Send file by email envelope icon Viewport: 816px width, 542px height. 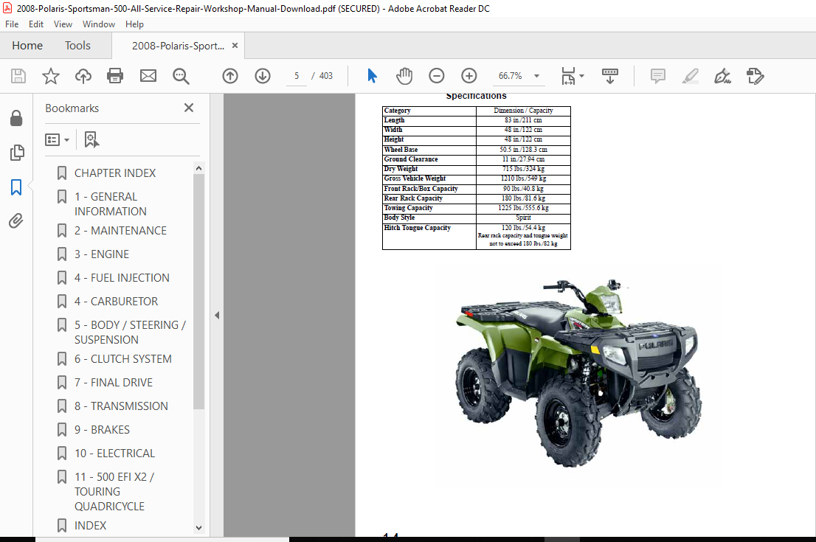pos(148,76)
